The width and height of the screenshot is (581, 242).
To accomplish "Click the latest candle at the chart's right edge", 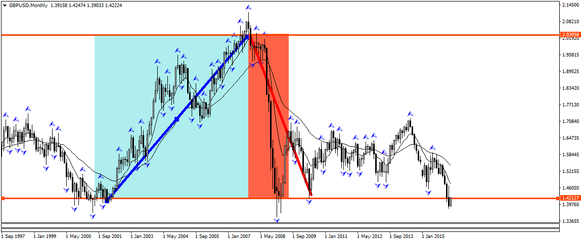I will (451, 202).
